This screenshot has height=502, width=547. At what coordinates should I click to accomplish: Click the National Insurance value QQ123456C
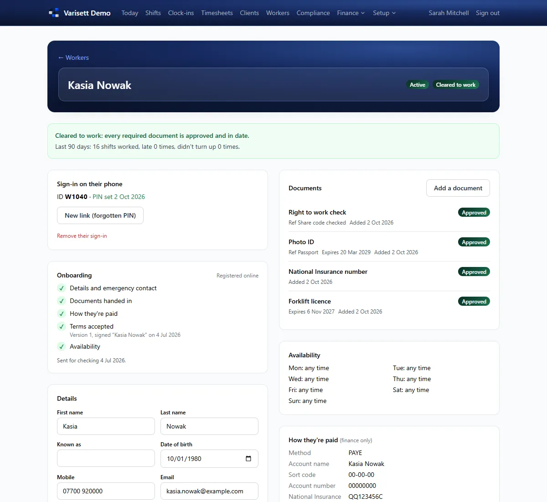click(x=365, y=497)
